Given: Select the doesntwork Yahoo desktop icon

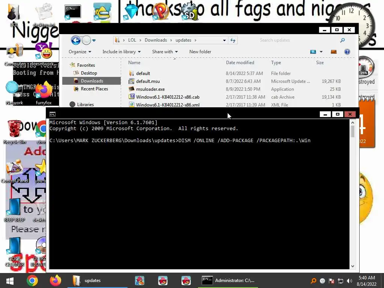Looking at the screenshot, I should click(44, 55).
